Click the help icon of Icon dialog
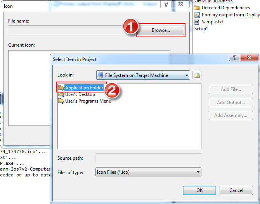The height and width of the screenshot is (204, 260). point(166,4)
